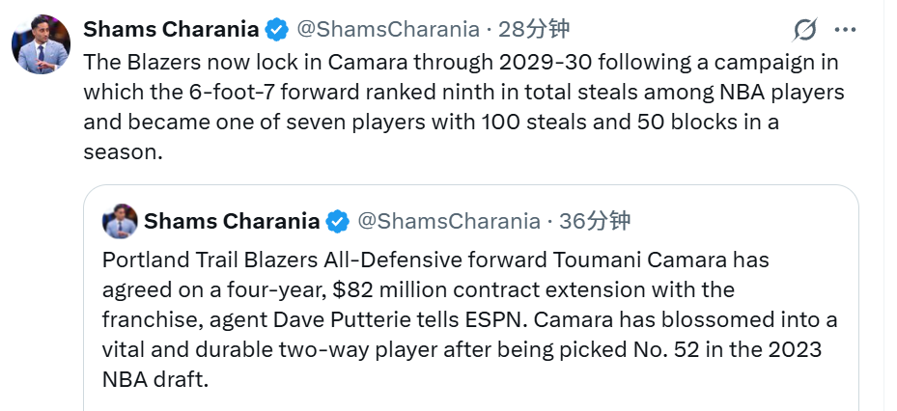The height and width of the screenshot is (411, 897).
Task: Click the Grok explain icon on the post
Action: coord(804,30)
